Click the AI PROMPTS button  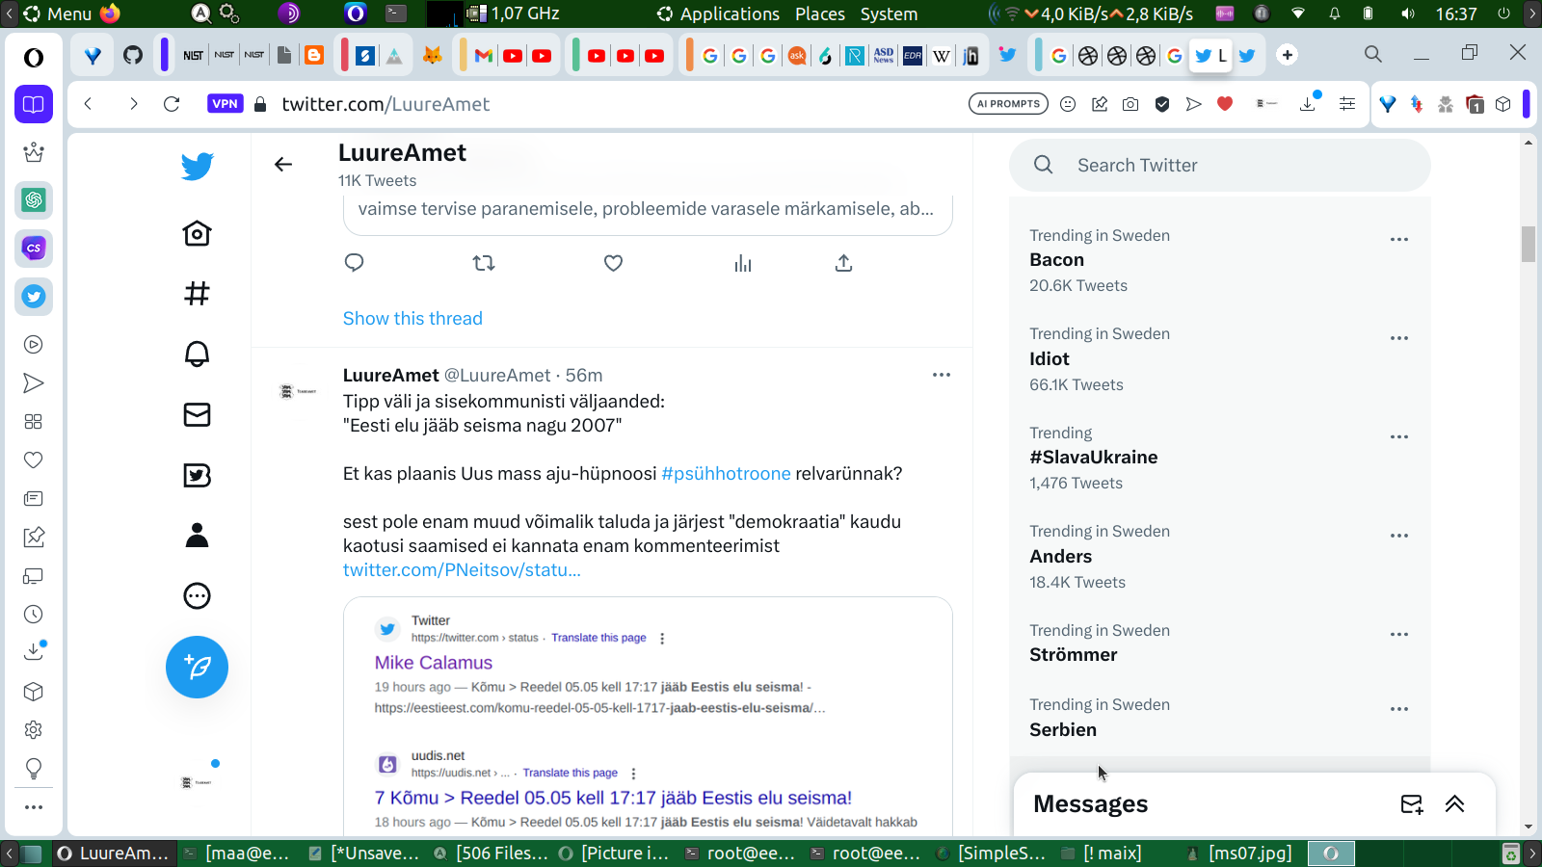pos(1008,104)
